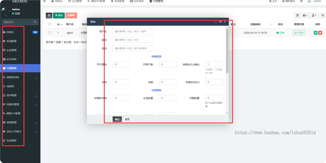Click 清除缓存 in the header
The width and height of the screenshot is (326, 163).
tap(289, 1)
